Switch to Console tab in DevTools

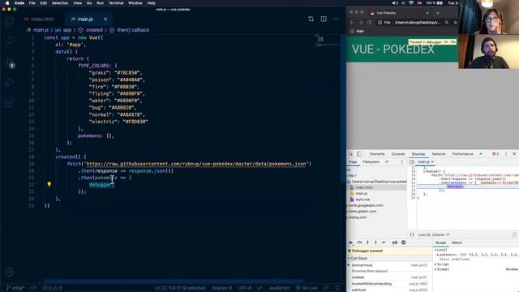pos(398,154)
